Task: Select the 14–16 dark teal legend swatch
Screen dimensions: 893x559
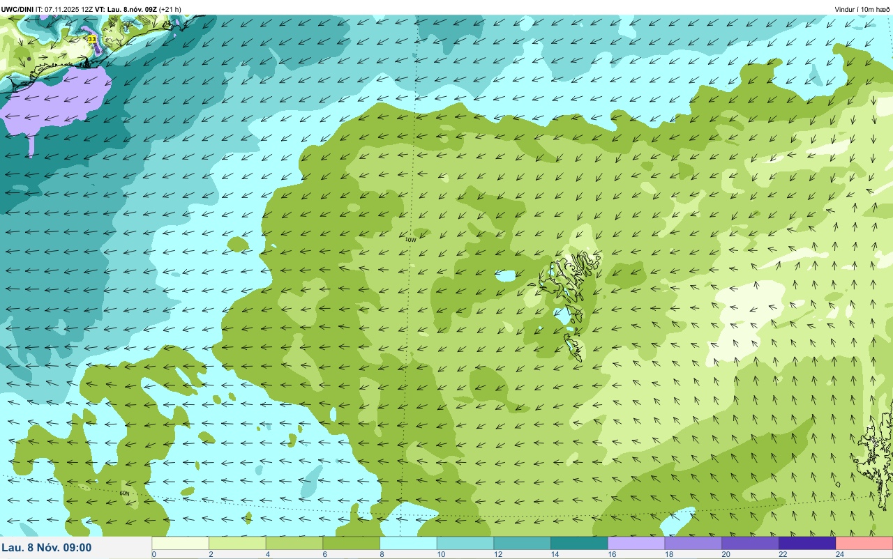Action: tap(580, 543)
